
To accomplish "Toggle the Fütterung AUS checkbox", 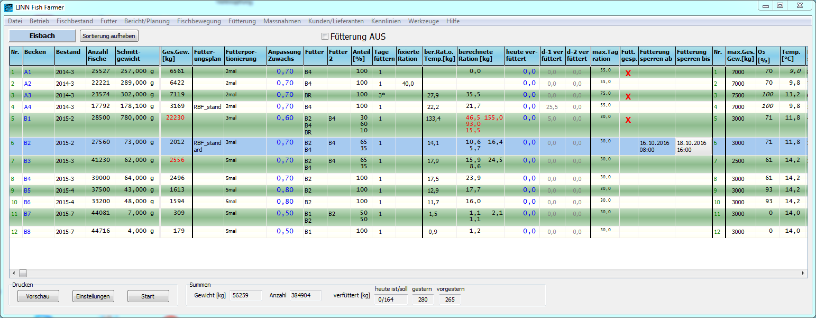I will (x=325, y=37).
